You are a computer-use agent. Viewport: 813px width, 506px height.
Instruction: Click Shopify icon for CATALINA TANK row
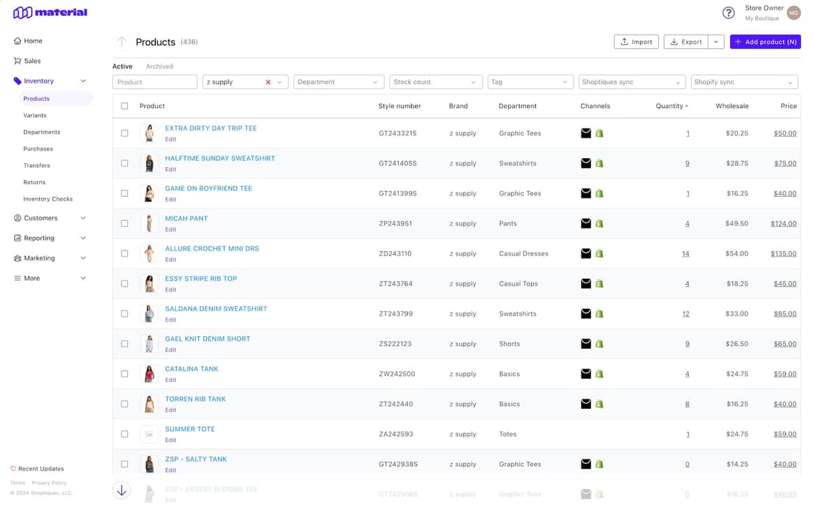(599, 374)
